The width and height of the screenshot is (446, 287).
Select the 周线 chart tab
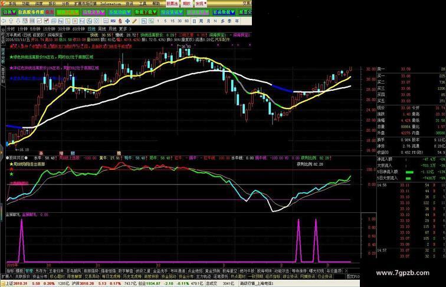(102, 29)
